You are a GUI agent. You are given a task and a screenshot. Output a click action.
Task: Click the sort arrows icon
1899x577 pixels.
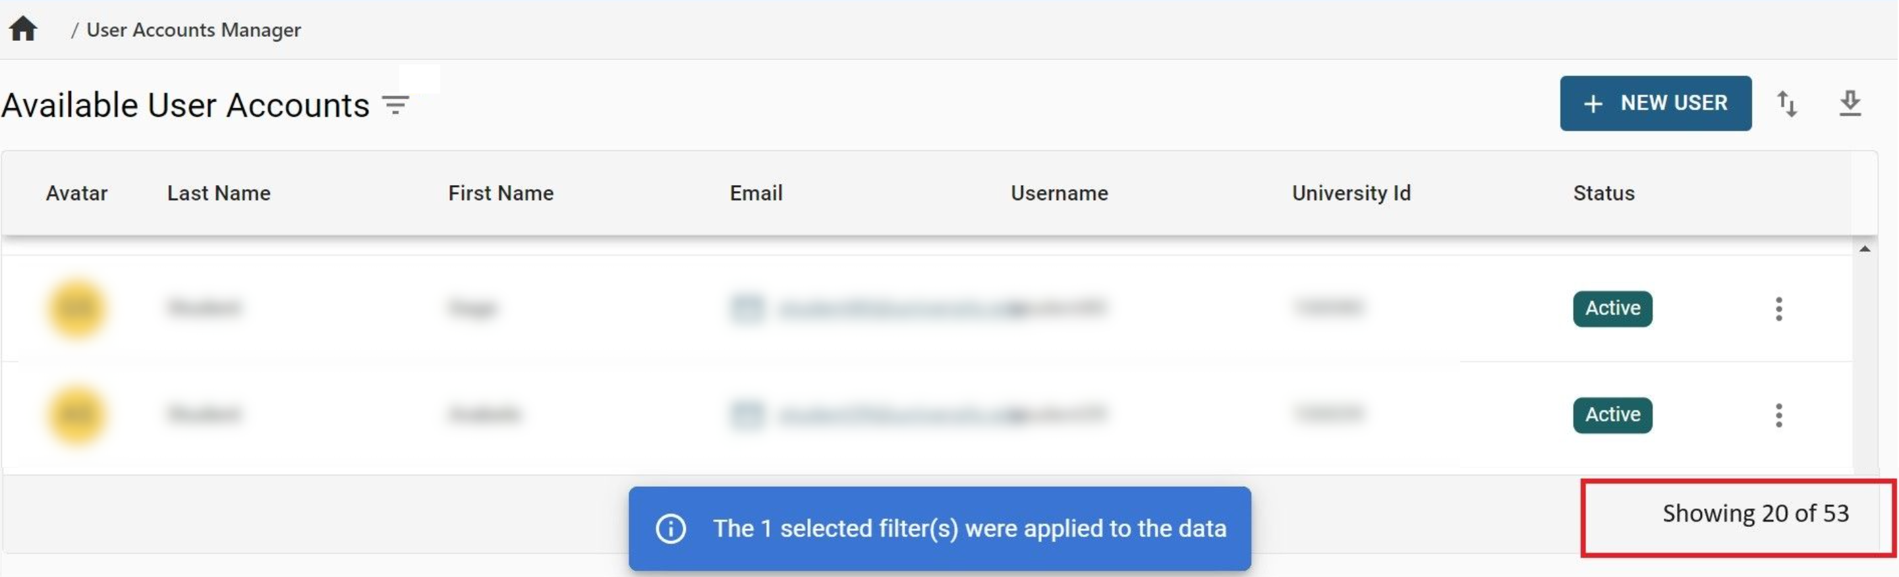[x=1786, y=104]
